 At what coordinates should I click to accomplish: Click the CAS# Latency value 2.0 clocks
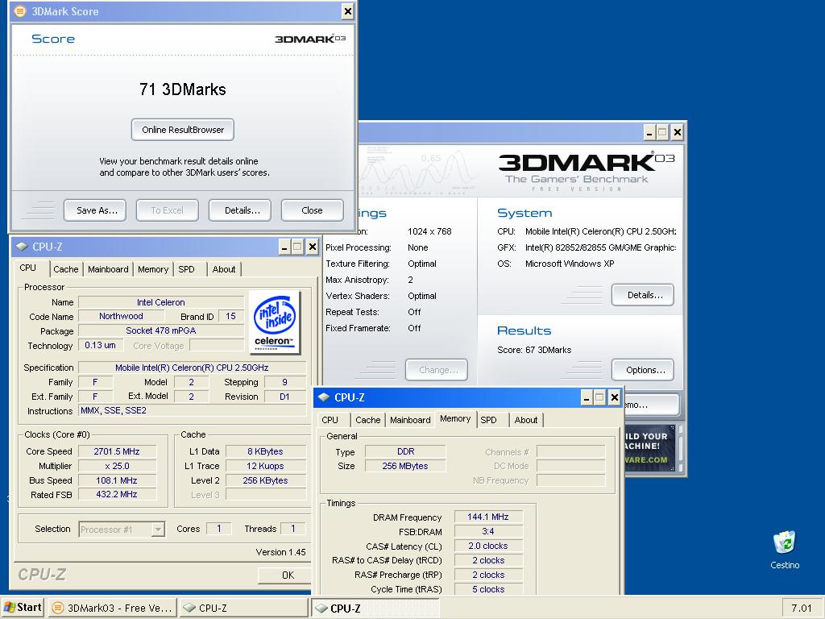488,546
